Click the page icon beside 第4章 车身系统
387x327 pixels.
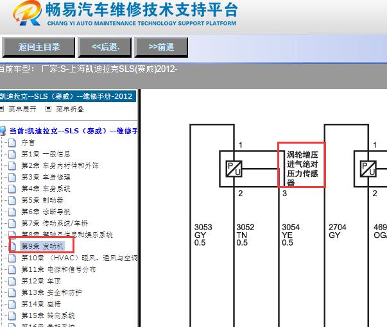(12, 189)
